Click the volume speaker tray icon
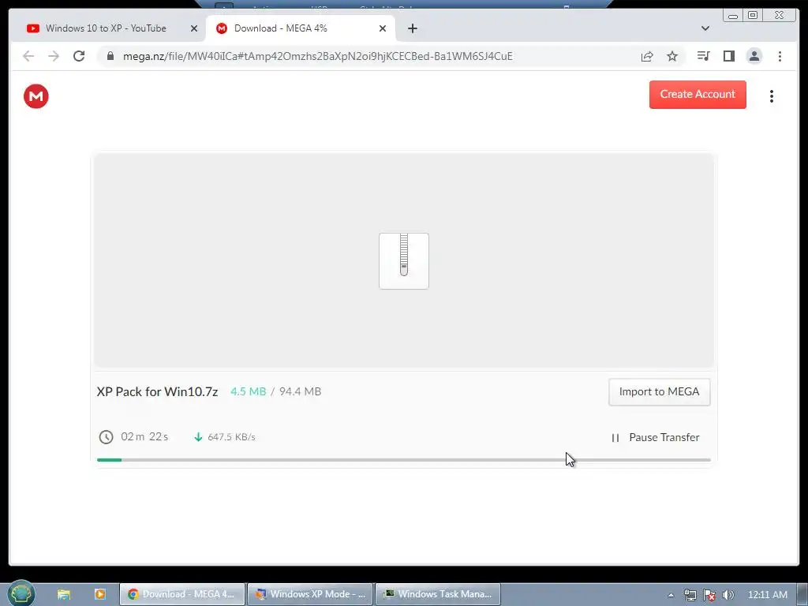This screenshot has width=808, height=606. pos(728,595)
